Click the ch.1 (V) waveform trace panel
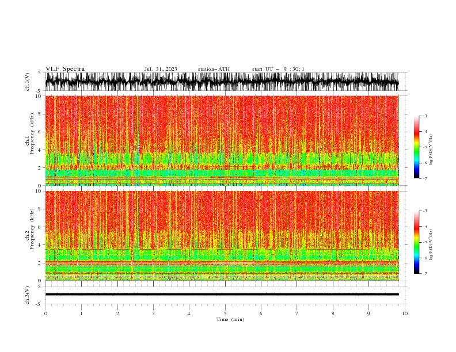The width and height of the screenshot is (456, 352). tap(222, 82)
